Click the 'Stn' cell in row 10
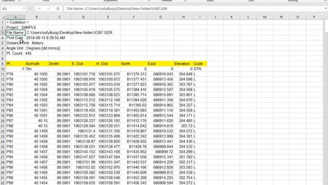This screenshot has width=328, height=185. point(36,69)
